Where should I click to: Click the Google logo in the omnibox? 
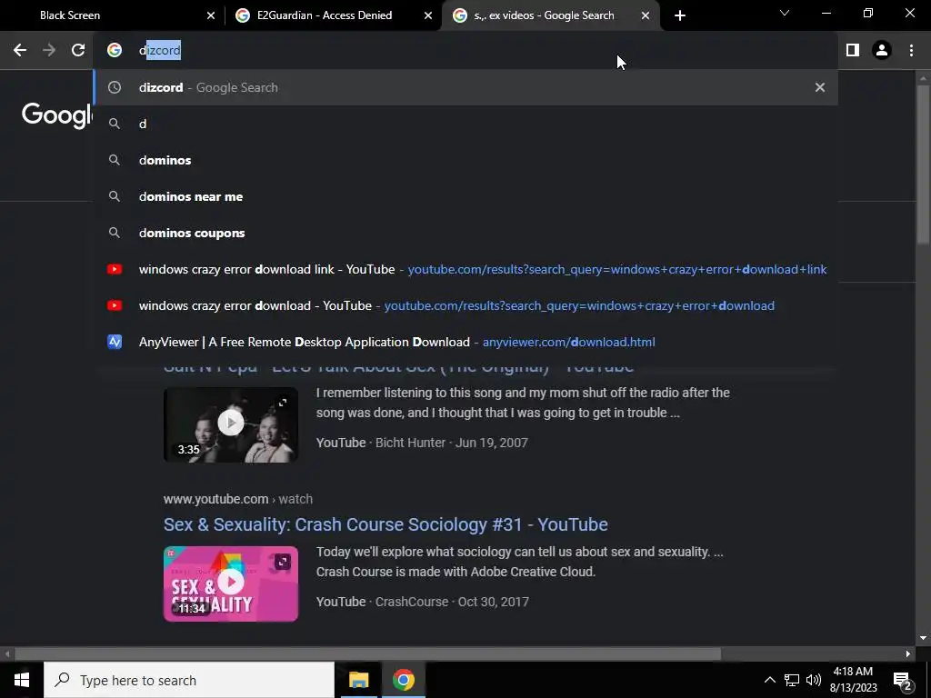[114, 51]
